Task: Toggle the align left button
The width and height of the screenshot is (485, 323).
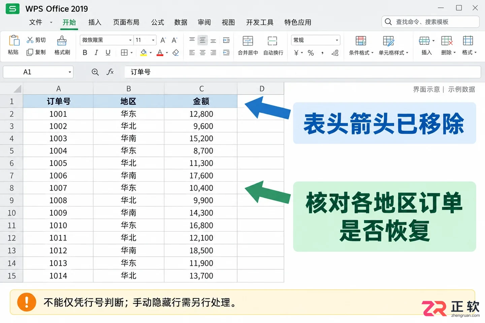Action: pyautogui.click(x=192, y=53)
